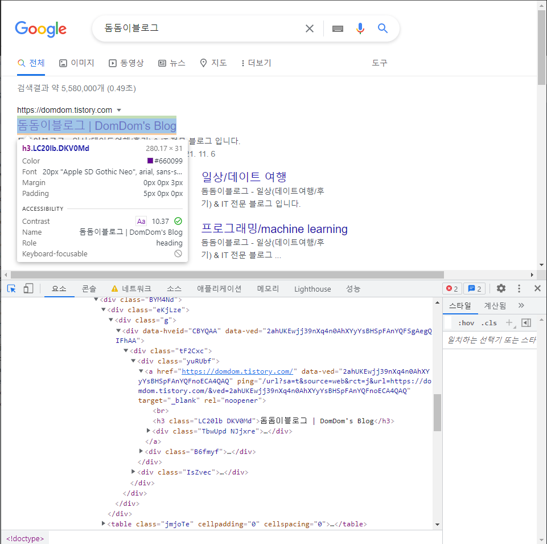Collapse the div class="yuRUbf" node

click(x=133, y=361)
